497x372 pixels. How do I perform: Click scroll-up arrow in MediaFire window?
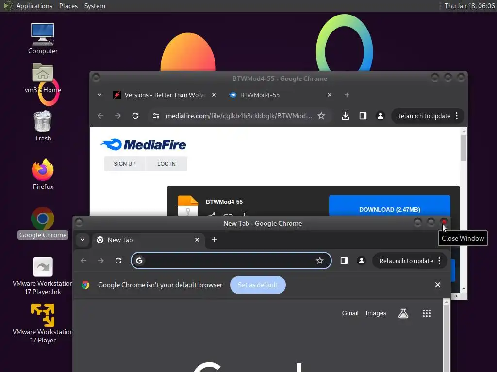coord(464,131)
